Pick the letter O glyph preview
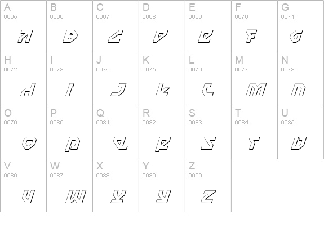 (29, 143)
